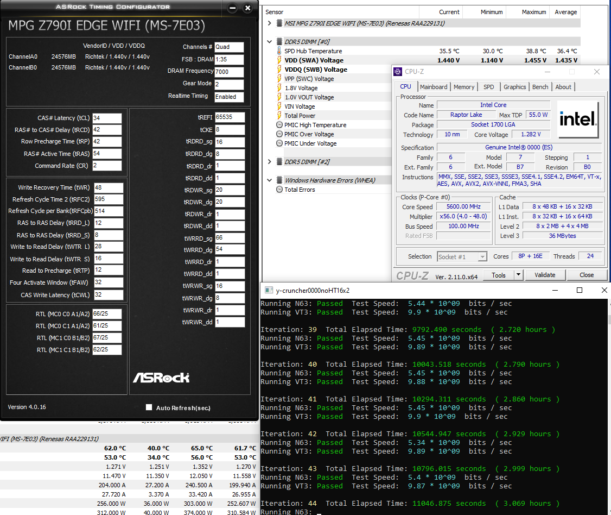Image resolution: width=611 pixels, height=515 pixels.
Task: Switch to the Graphics tab in CPU-Z
Action: coord(515,87)
